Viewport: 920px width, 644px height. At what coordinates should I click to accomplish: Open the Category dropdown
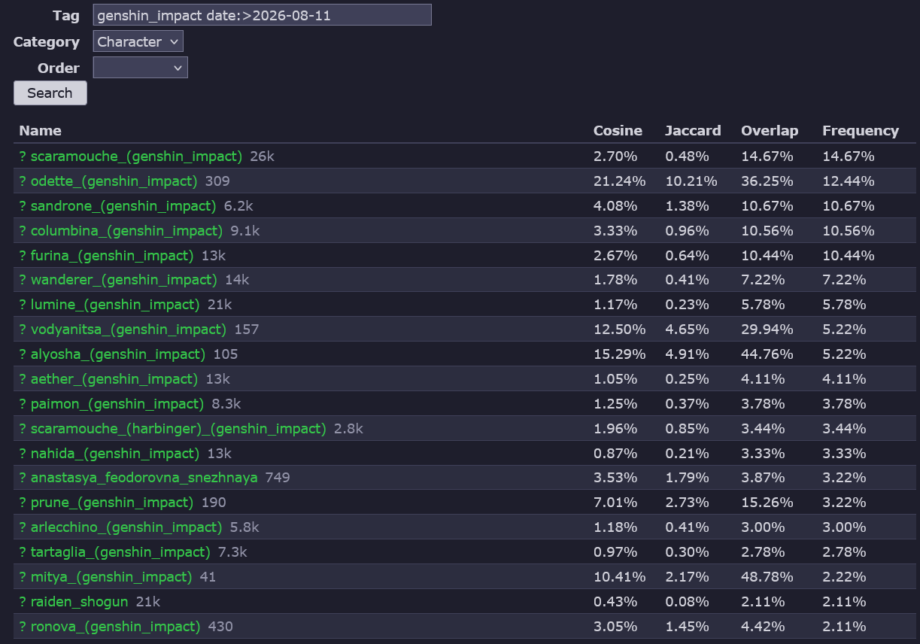point(138,41)
